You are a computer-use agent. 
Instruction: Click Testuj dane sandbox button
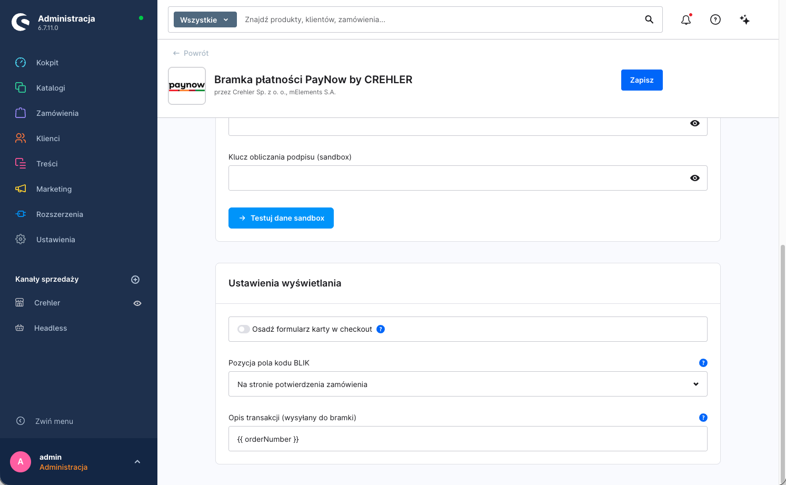click(x=281, y=218)
